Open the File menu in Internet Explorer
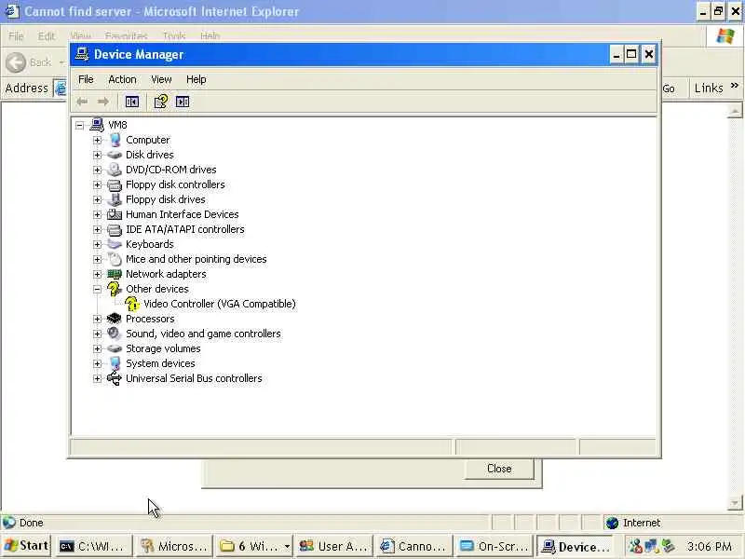The width and height of the screenshot is (745, 559). pyautogui.click(x=16, y=36)
